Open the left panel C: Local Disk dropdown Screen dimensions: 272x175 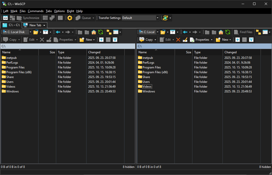tap(30, 32)
